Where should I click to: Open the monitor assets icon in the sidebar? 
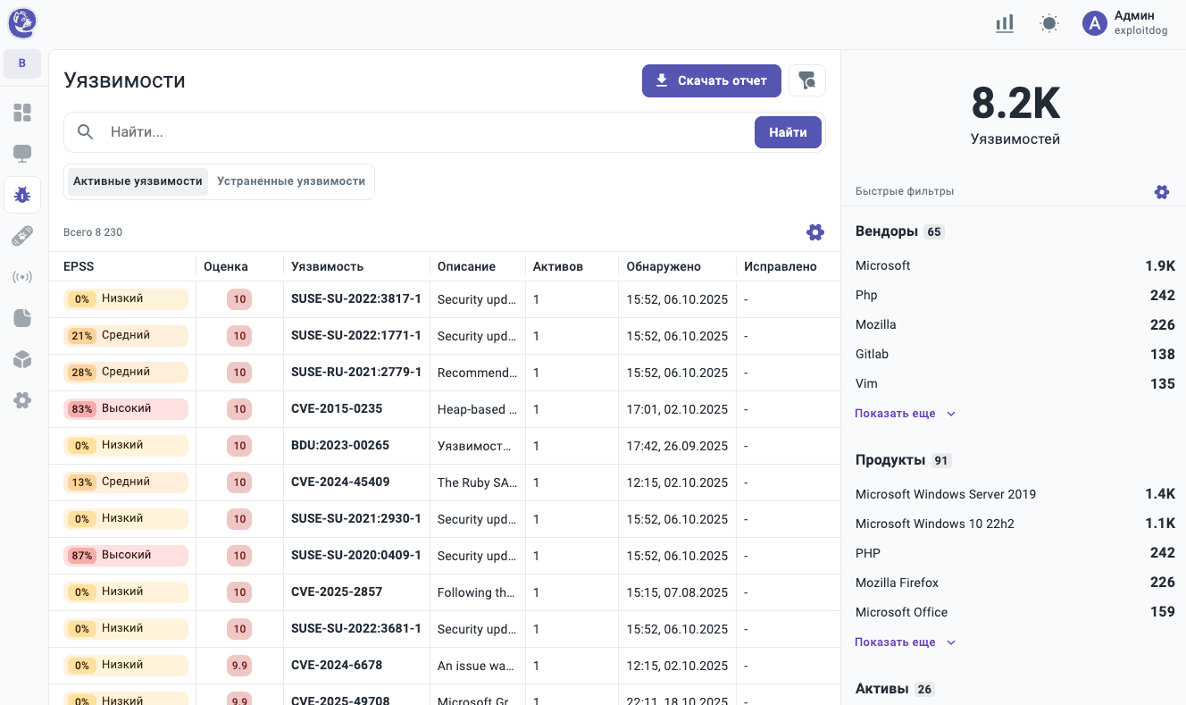[22, 154]
